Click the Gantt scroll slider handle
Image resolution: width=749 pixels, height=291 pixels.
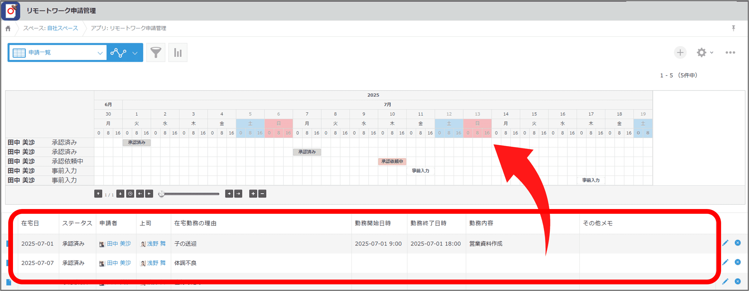point(161,194)
